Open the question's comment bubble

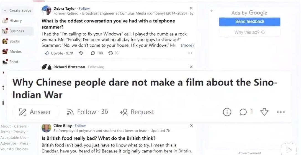pos(246,112)
